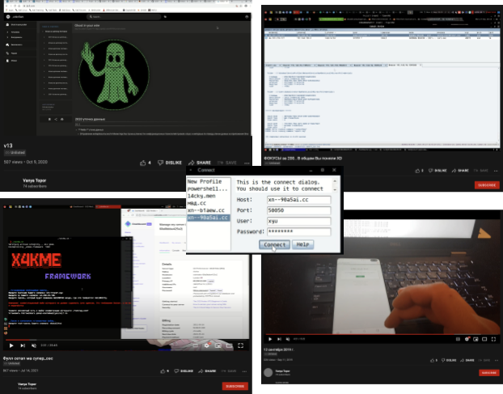Subscribe under the 12 сентября video
The width and height of the screenshot is (503, 394).
[x=489, y=372]
